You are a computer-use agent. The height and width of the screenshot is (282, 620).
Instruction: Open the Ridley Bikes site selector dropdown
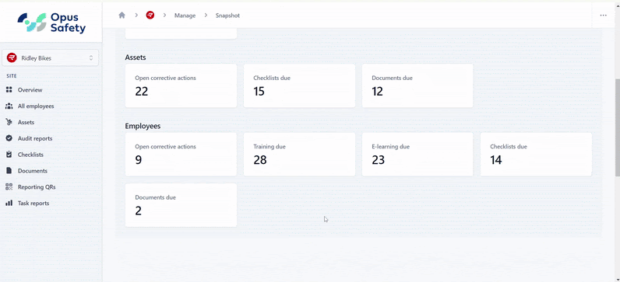(x=50, y=58)
